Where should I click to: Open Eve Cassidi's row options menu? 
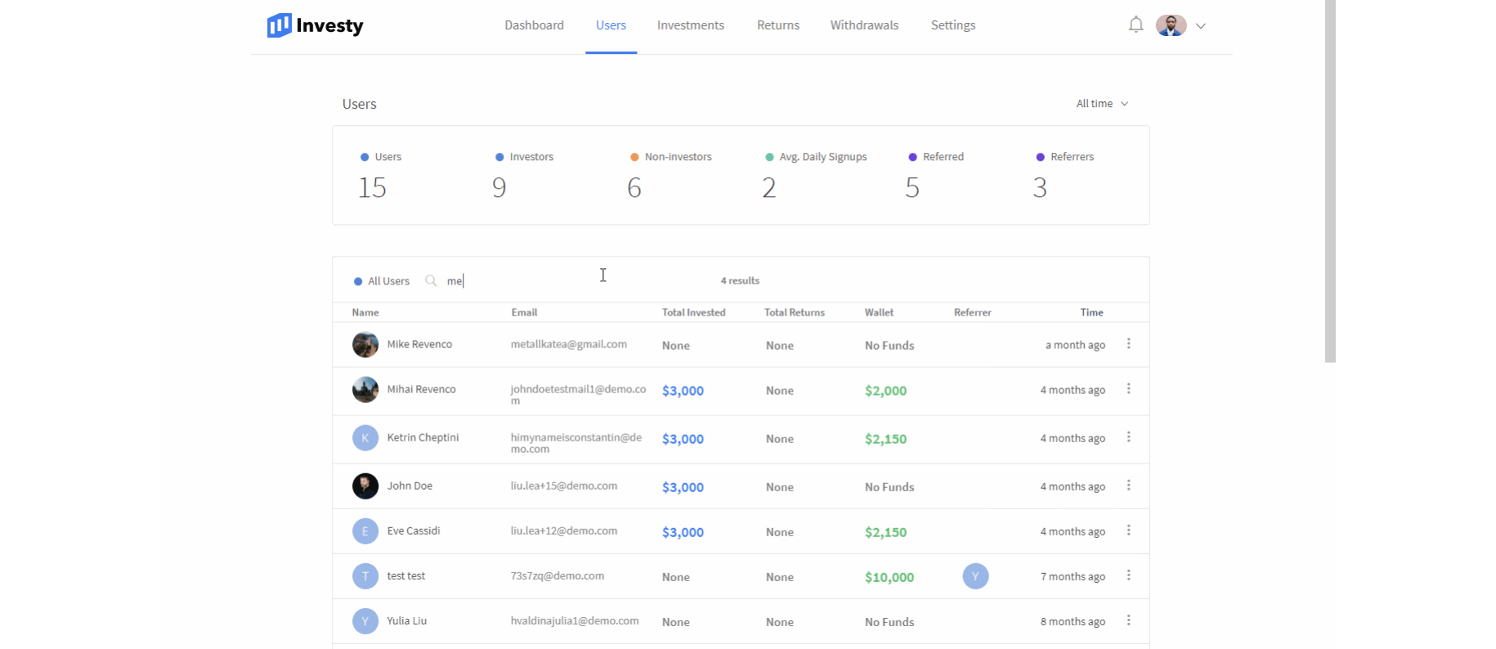[1128, 530]
